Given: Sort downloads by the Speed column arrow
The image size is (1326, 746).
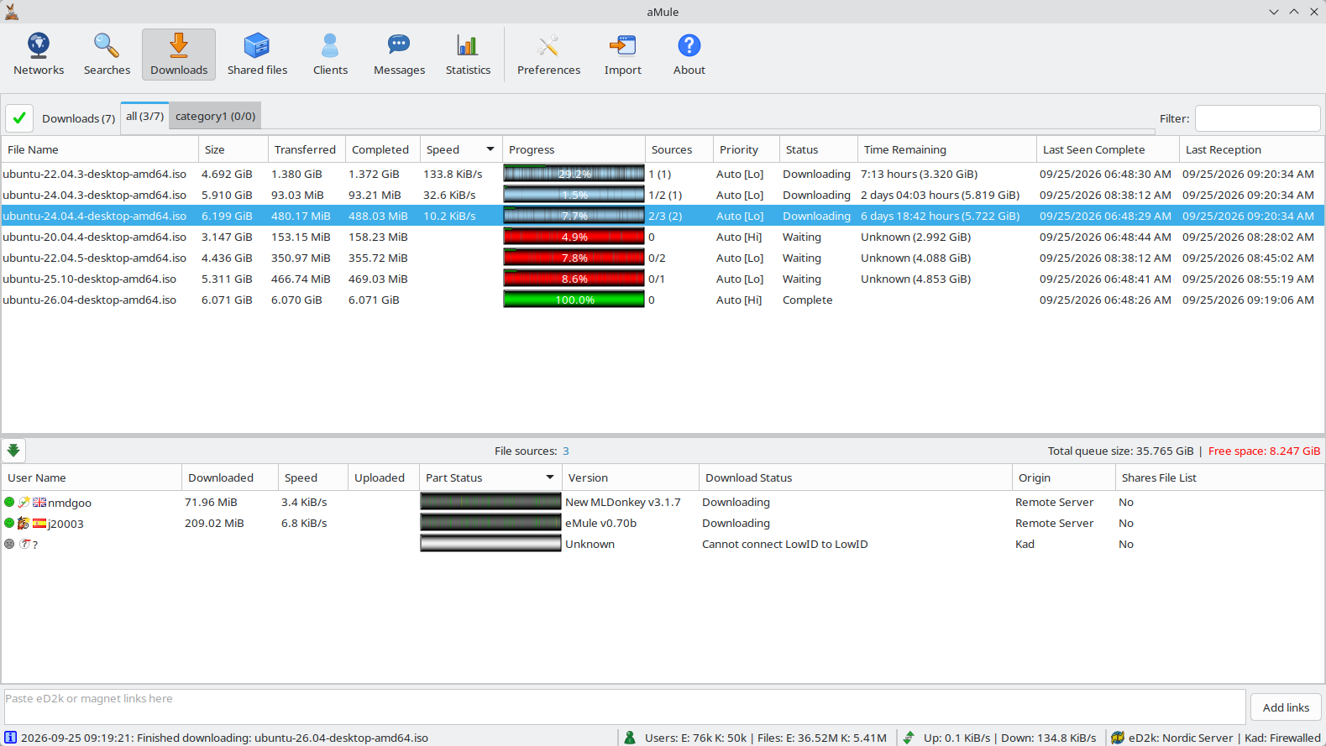Looking at the screenshot, I should (490, 149).
